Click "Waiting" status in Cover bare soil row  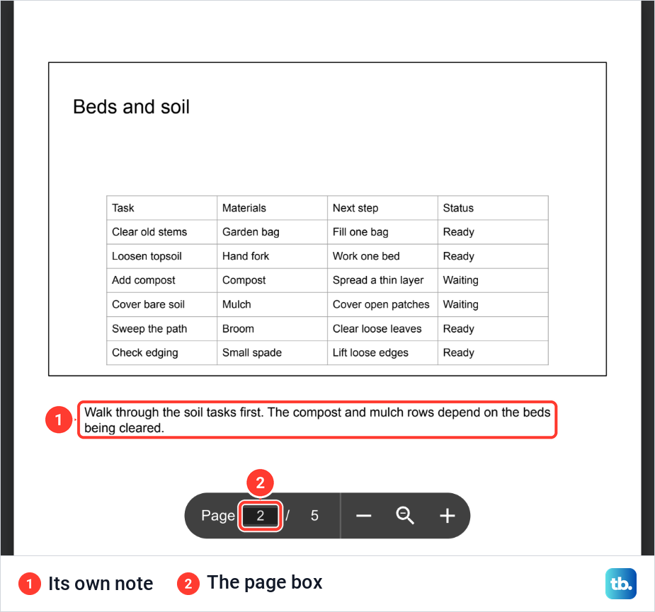click(x=493, y=305)
